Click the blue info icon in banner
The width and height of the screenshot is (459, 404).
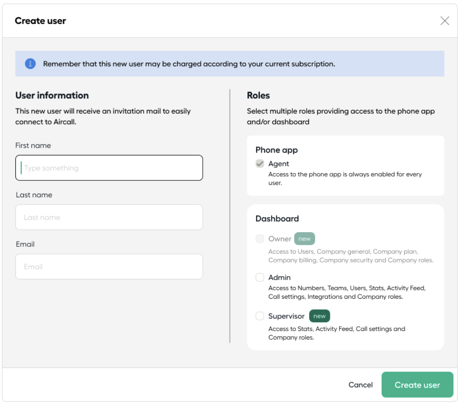[30, 63]
